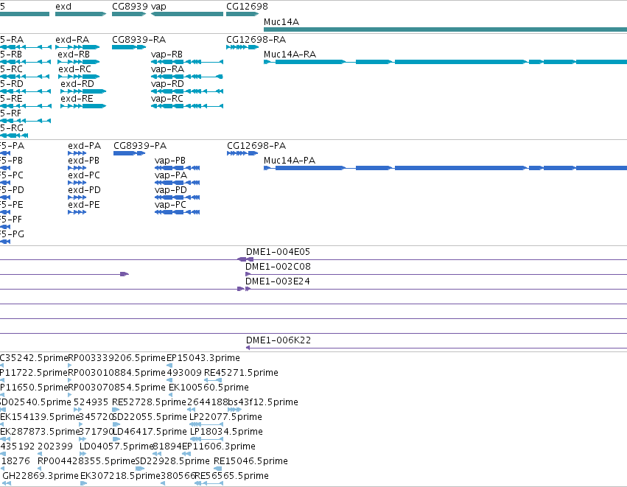
Task: Select EST RE52728.5prime
Action: click(149, 402)
